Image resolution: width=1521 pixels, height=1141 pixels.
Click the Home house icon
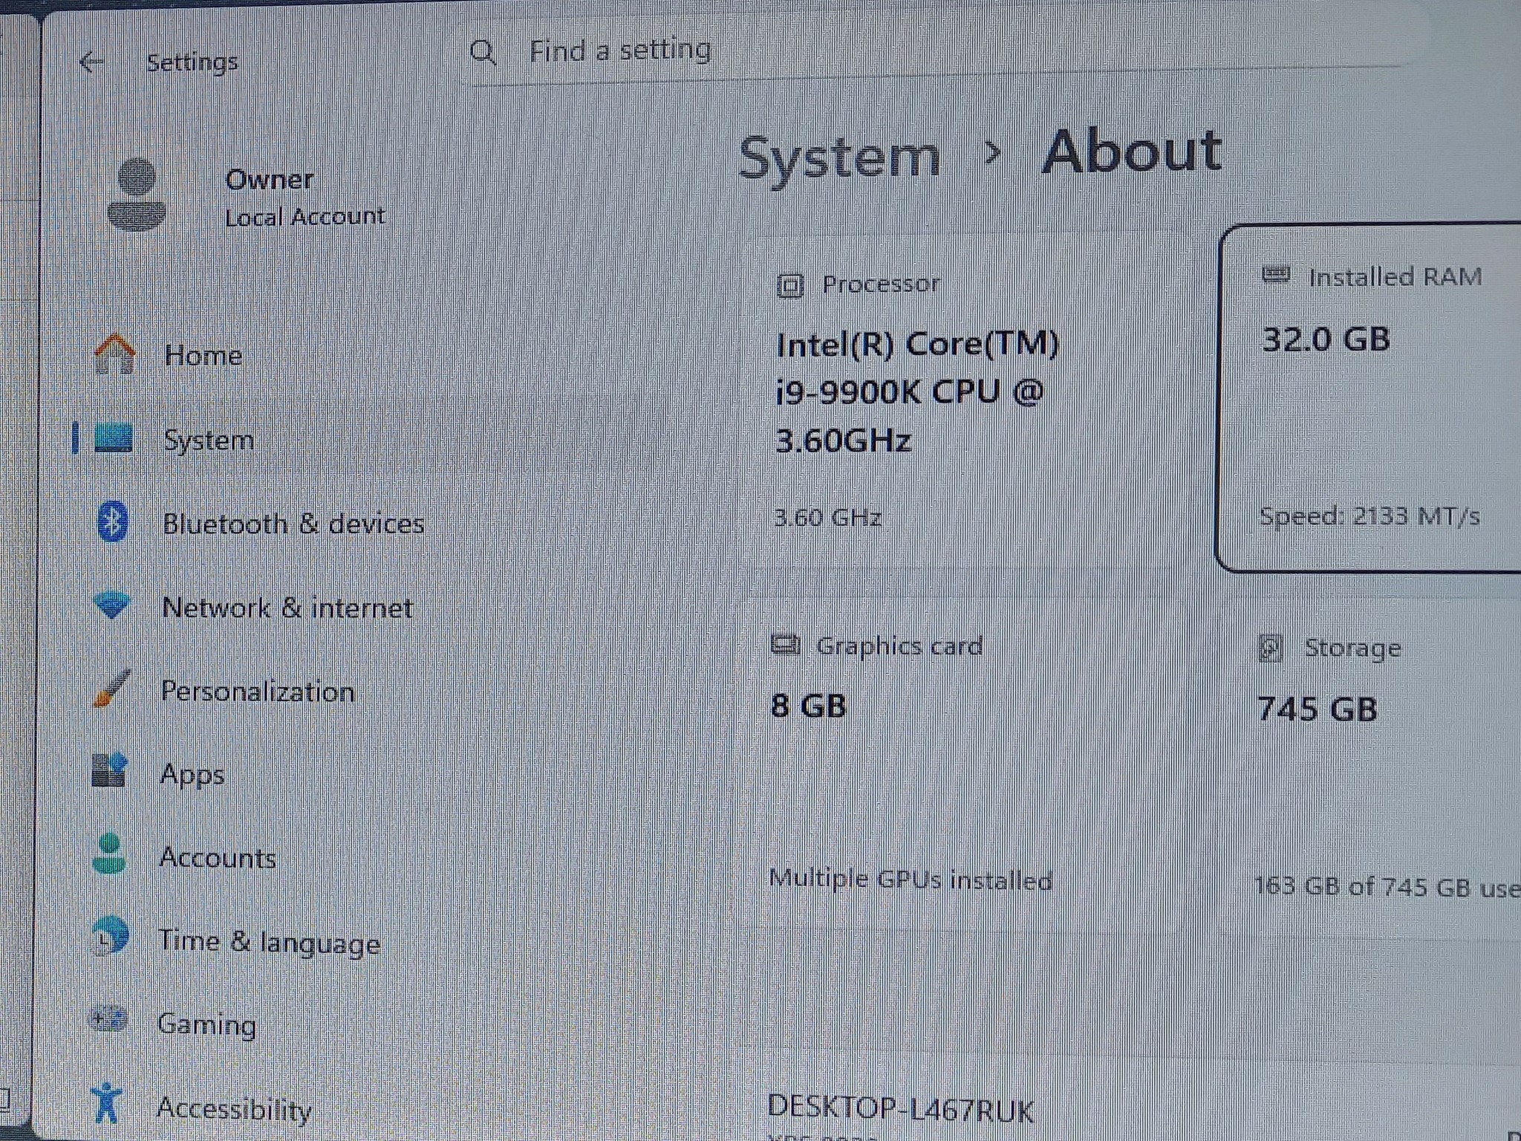(114, 354)
